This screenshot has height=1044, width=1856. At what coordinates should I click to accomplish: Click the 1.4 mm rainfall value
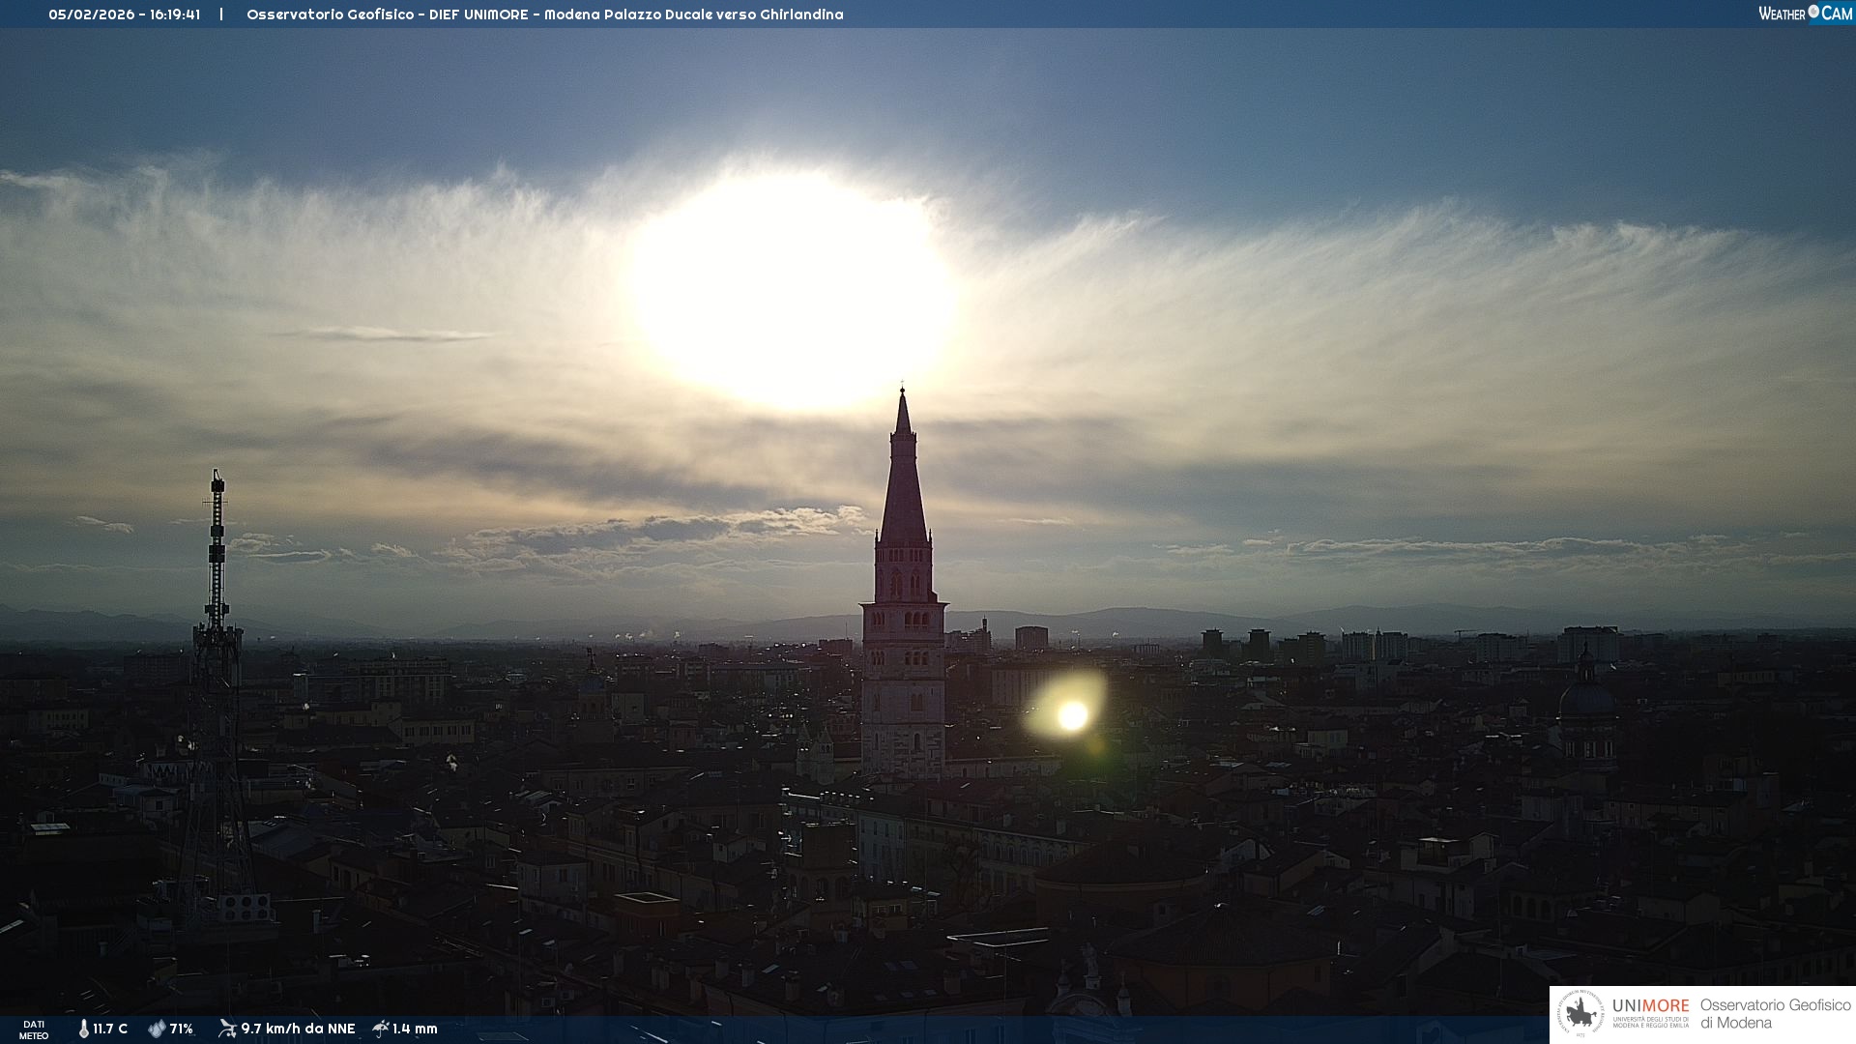click(415, 1029)
